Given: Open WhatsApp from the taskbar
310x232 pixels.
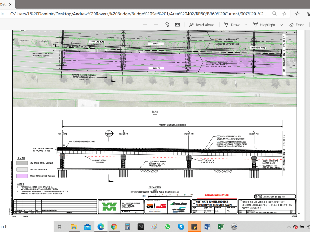Looking at the screenshot, I should click(x=167, y=227).
